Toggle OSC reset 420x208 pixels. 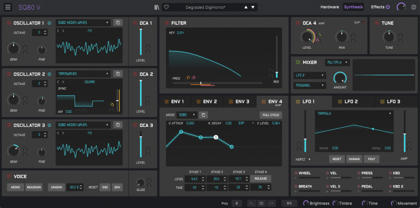click(105, 187)
